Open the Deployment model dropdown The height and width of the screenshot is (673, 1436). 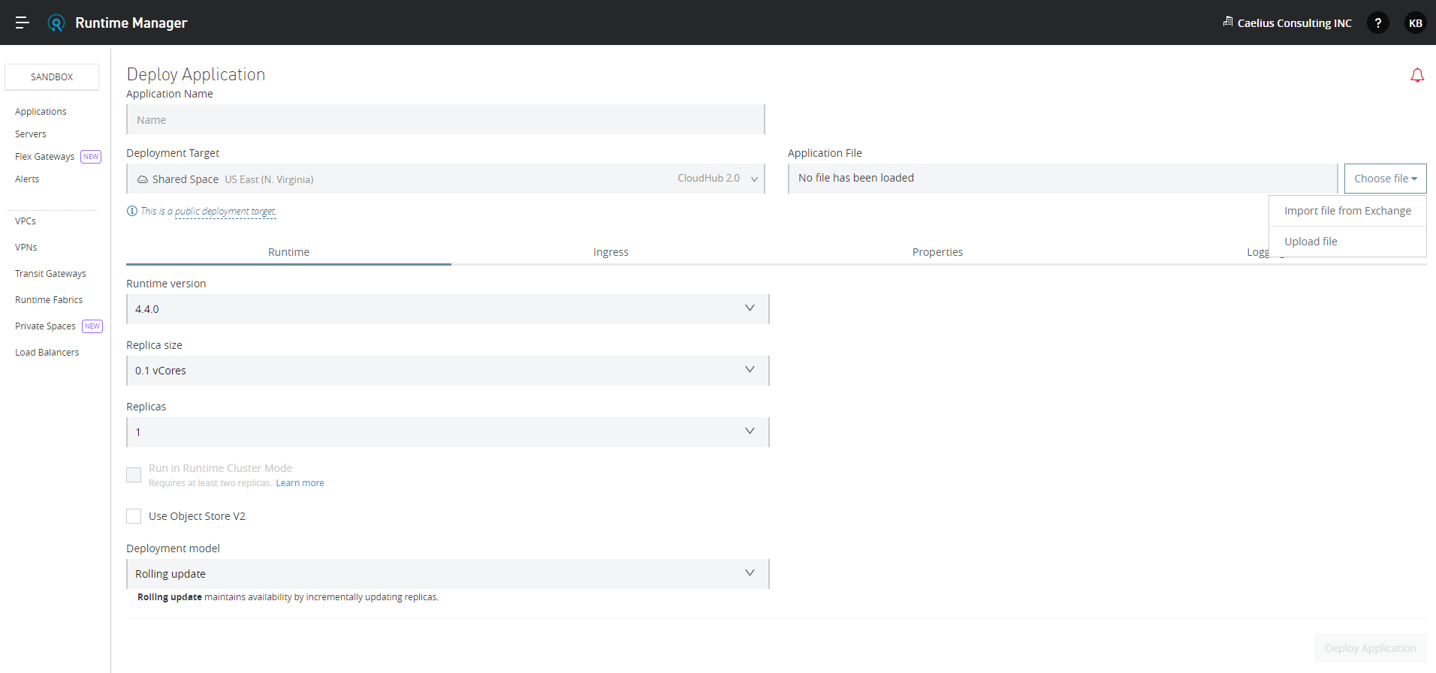point(448,574)
